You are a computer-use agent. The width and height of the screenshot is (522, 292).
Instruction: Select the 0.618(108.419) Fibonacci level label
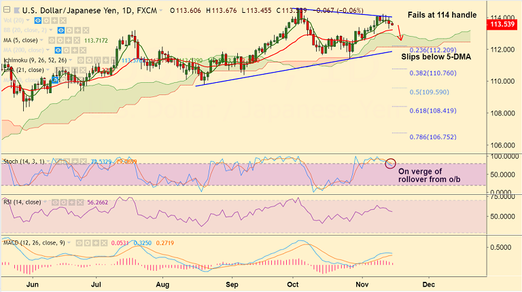(433, 111)
